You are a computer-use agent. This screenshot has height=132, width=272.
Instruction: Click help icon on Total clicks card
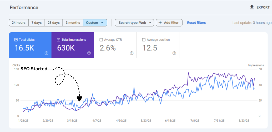(47, 53)
